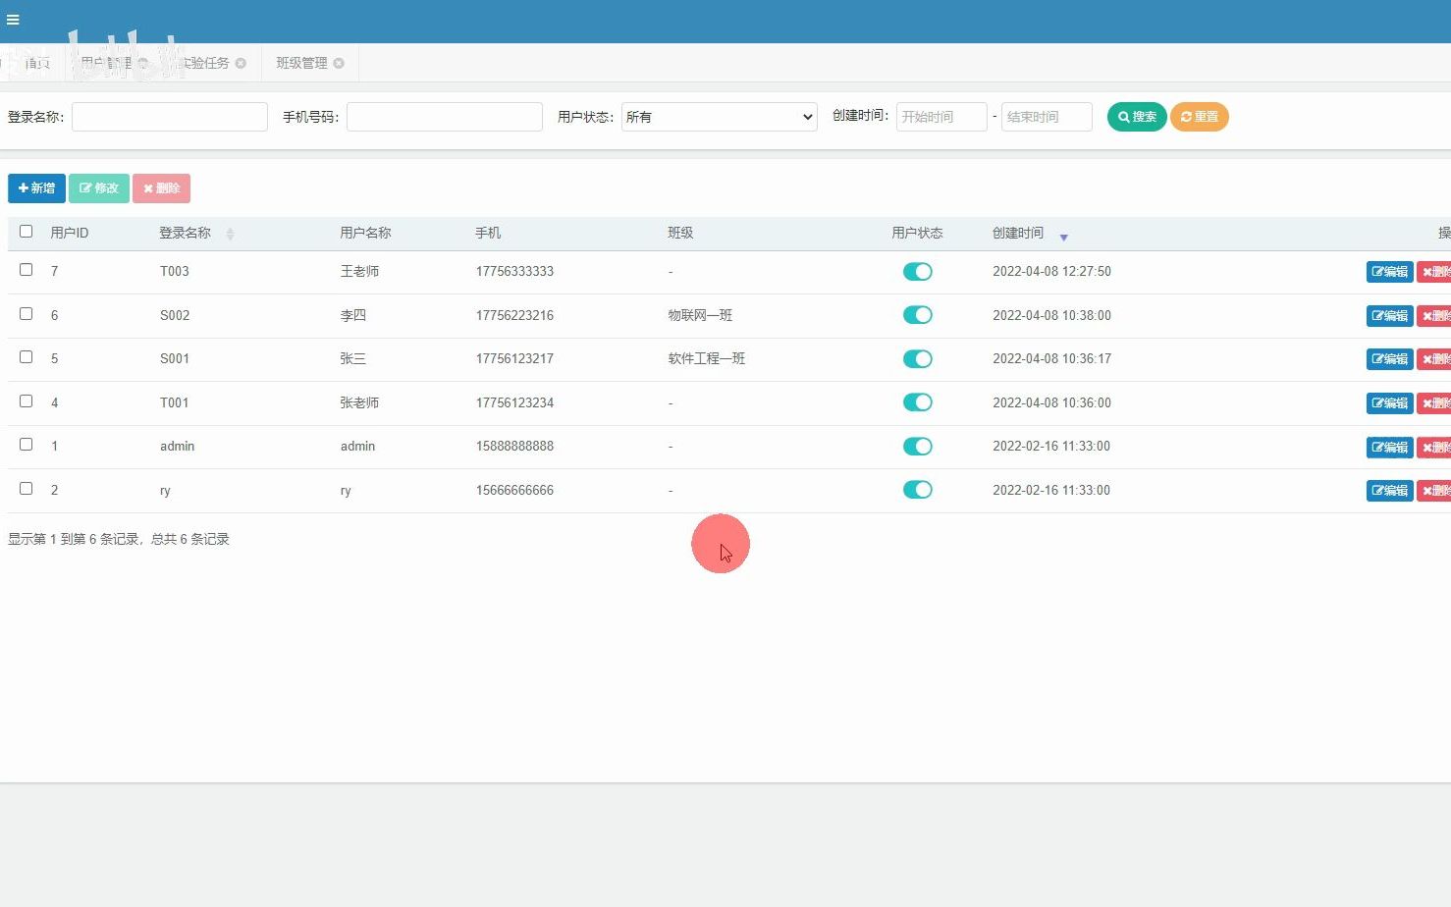Open the 首页 tab
Screen dimensions: 1451x907
click(37, 63)
